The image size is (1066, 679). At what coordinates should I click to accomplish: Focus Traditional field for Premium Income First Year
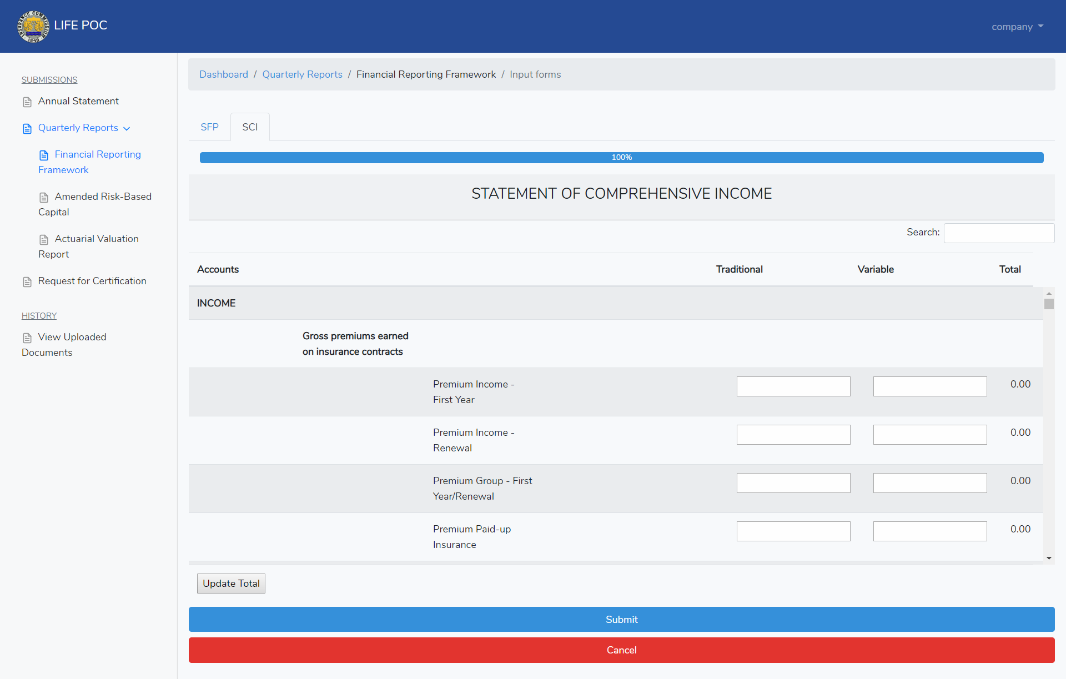coord(793,386)
